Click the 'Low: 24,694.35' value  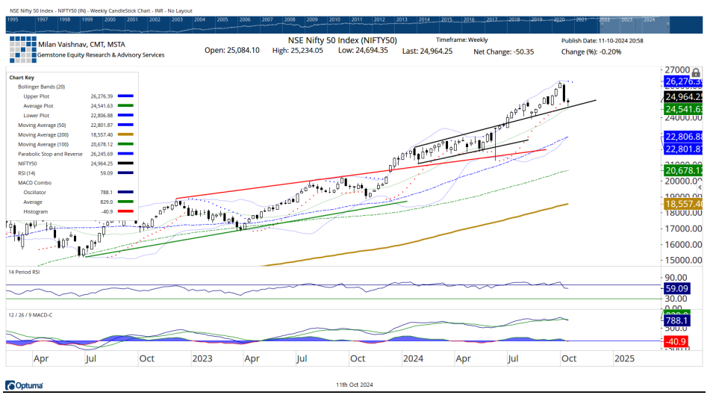[x=363, y=51]
